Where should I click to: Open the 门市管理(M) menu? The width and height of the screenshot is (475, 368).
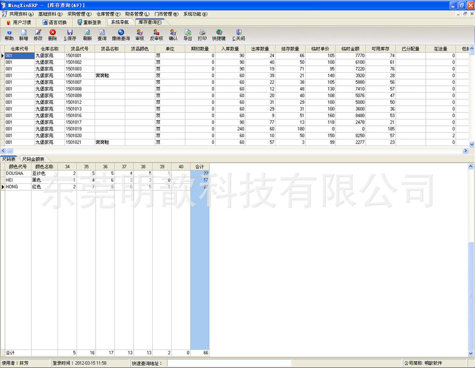pos(167,14)
